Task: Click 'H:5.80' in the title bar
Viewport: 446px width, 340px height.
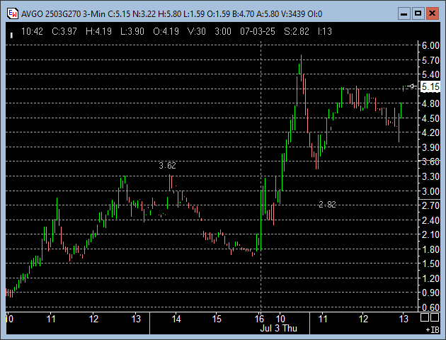Action: pyautogui.click(x=169, y=14)
